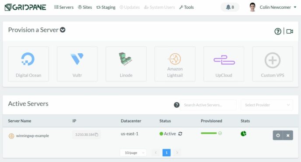Copy IP address 3.210.30.184
301x162 pixels.
point(96,134)
